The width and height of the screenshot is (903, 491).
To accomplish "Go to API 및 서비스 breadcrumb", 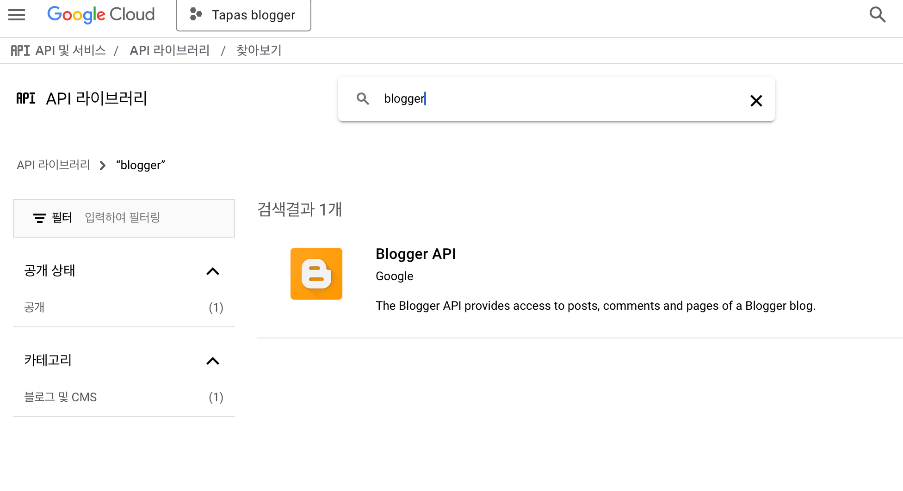I will (x=71, y=50).
